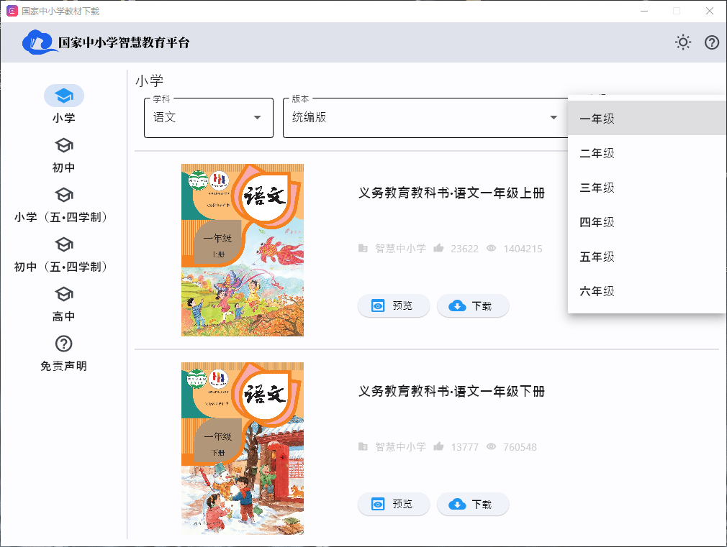727x547 pixels.
Task: Click the 小学（五·四学制）sidebar icon
Action: click(63, 194)
